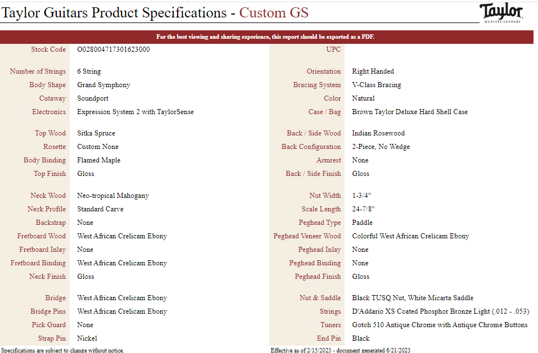This screenshot has height=353, width=538.
Task: Select the Brown Taylor Deluxe Hard Shell Case text
Action: pyautogui.click(x=410, y=112)
